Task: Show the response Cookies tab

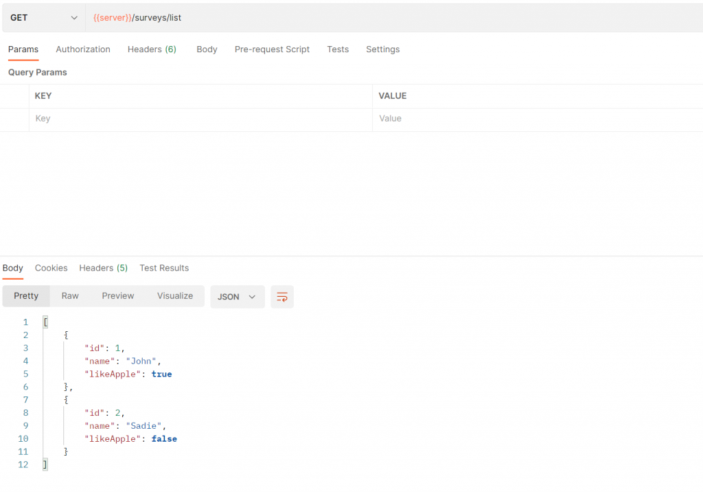Action: tap(51, 268)
